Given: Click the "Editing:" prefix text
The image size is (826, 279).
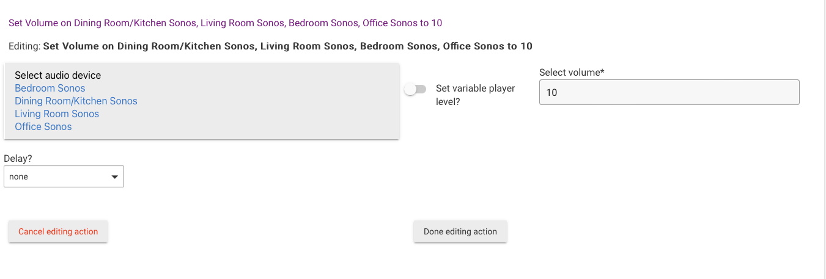Looking at the screenshot, I should pyautogui.click(x=24, y=46).
